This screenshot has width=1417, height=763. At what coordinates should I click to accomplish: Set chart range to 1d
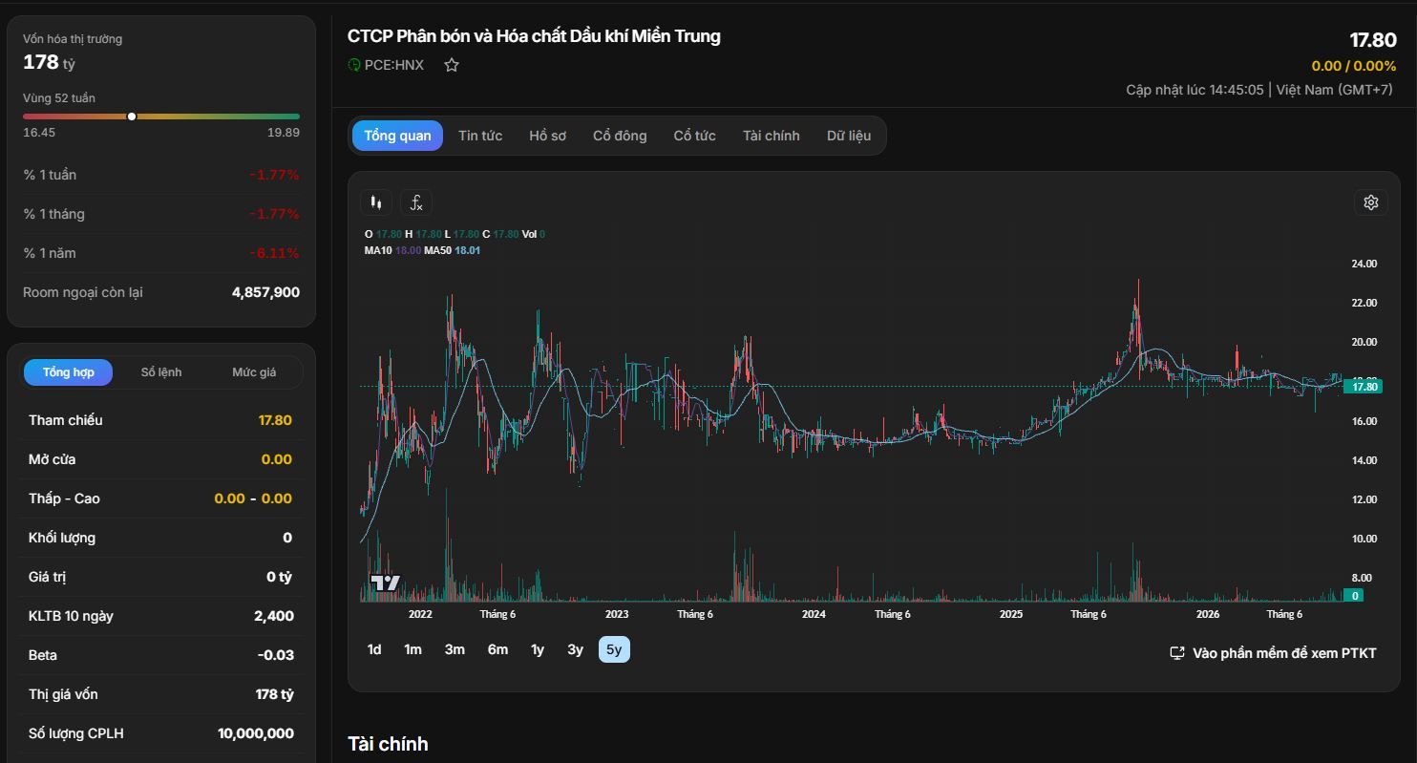coord(374,649)
